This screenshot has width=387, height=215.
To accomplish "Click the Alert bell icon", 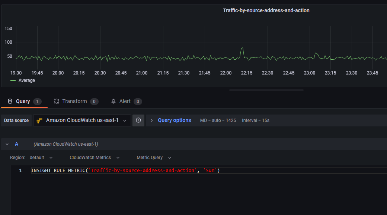I will [x=113, y=101].
